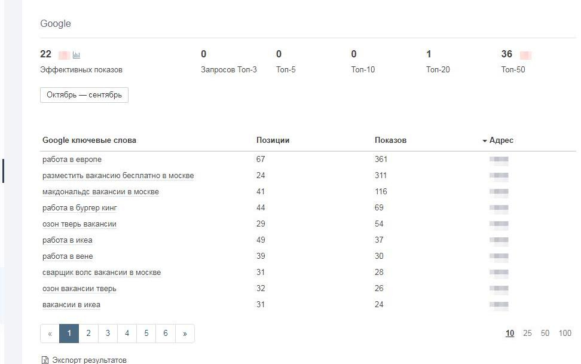Image resolution: width=581 pixels, height=364 pixels.
Task: Sort table by the Позиции column
Action: coord(273,140)
